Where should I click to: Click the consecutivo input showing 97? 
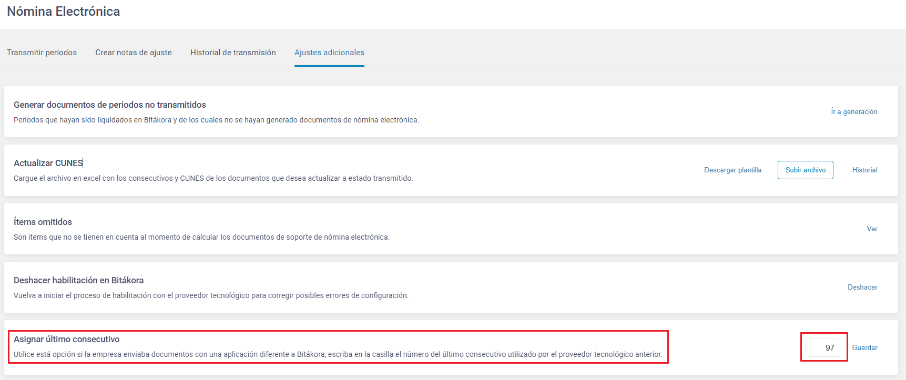click(x=823, y=347)
